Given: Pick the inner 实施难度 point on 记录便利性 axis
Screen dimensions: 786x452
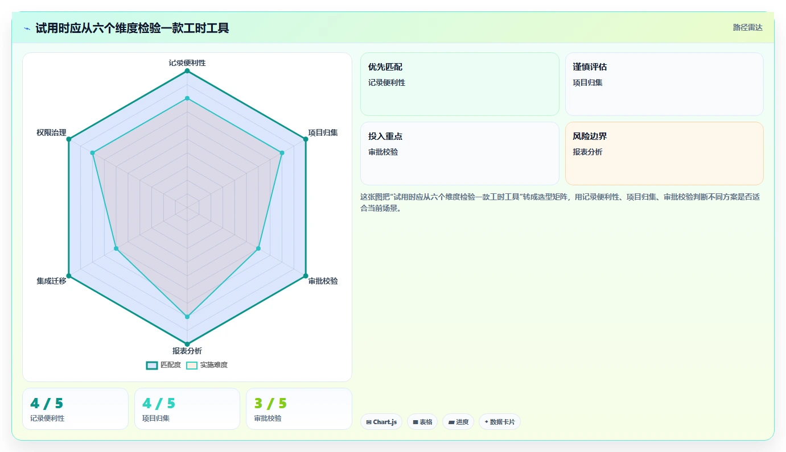Looking at the screenshot, I should click(x=187, y=98).
